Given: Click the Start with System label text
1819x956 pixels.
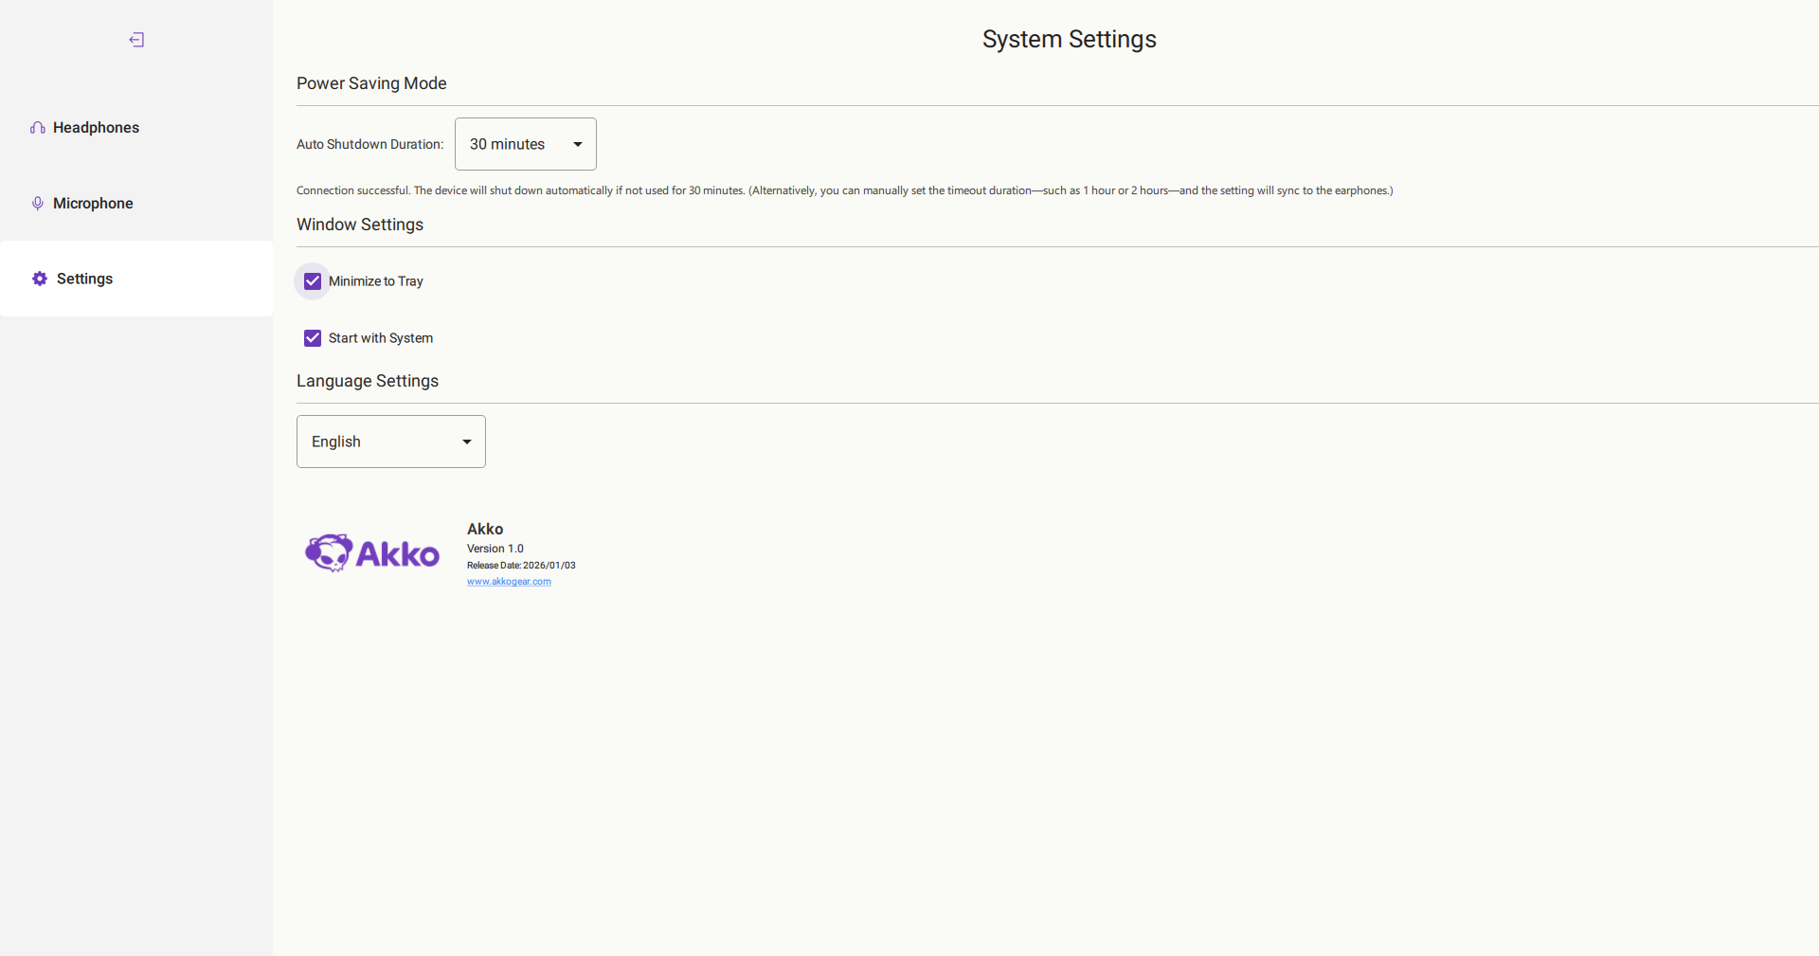Looking at the screenshot, I should 380,338.
